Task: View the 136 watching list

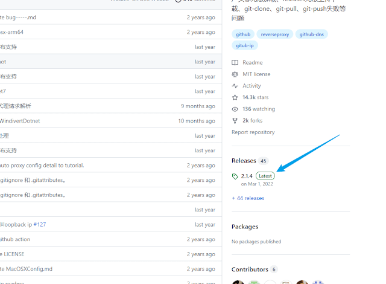Action: click(259, 109)
